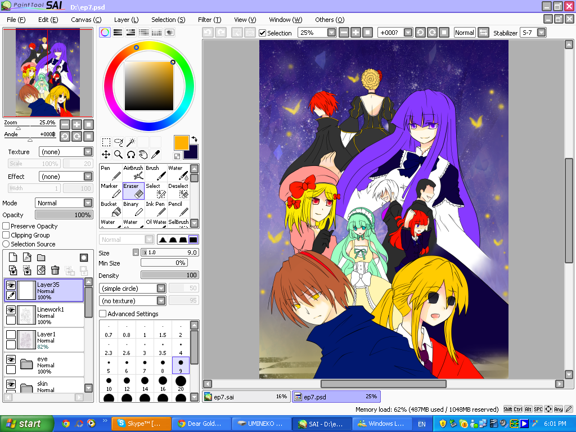
Task: Toggle visibility eye of Layer35
Action: point(11,285)
